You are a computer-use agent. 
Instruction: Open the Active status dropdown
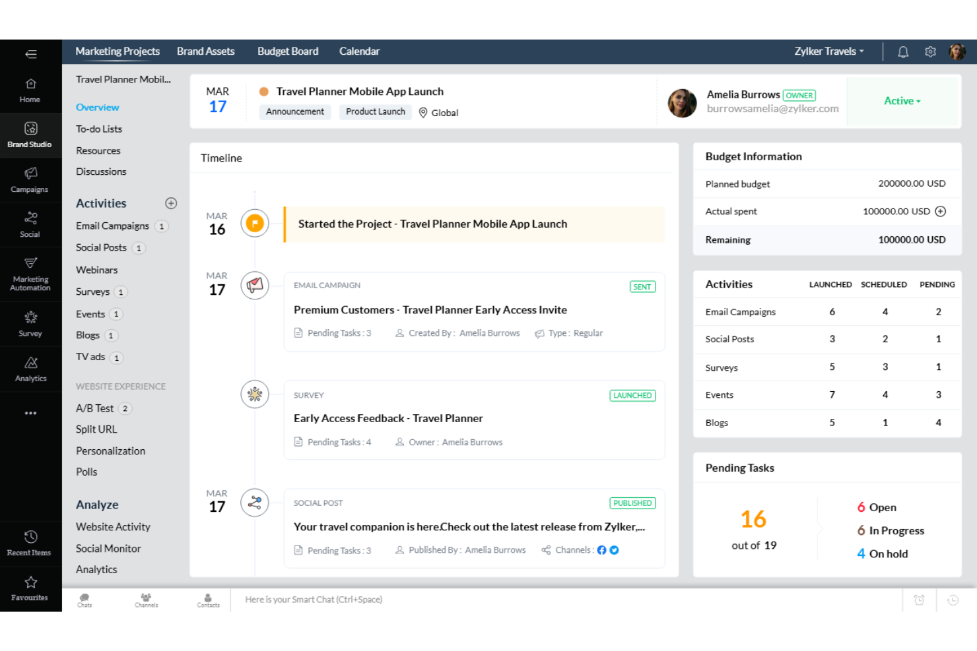pyautogui.click(x=902, y=101)
